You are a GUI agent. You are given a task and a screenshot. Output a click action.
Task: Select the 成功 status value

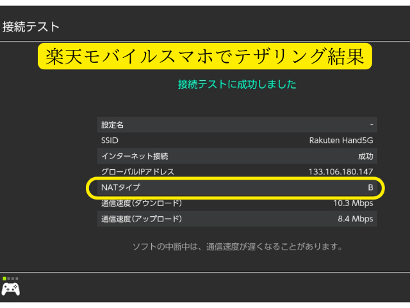[366, 157]
